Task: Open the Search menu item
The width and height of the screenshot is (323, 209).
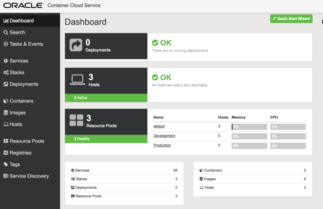Action: click(x=30, y=32)
